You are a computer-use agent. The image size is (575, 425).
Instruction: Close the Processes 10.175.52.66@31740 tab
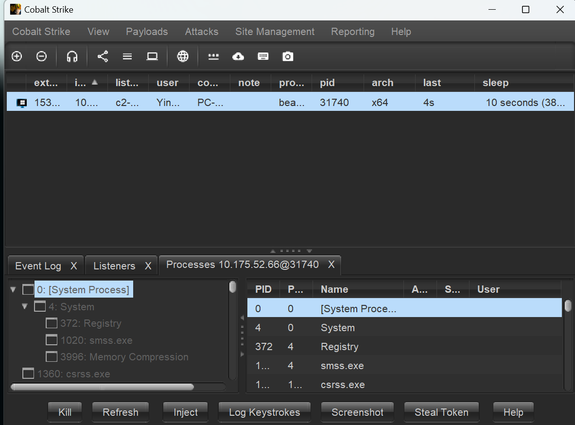coord(331,264)
